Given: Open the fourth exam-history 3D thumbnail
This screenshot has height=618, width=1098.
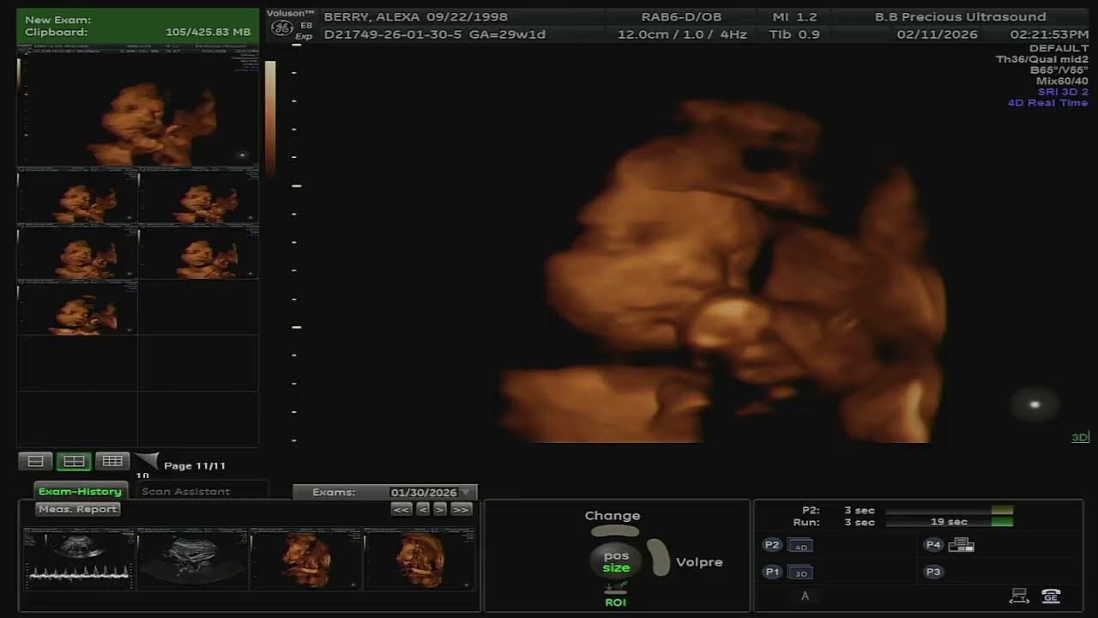Looking at the screenshot, I should click(419, 559).
